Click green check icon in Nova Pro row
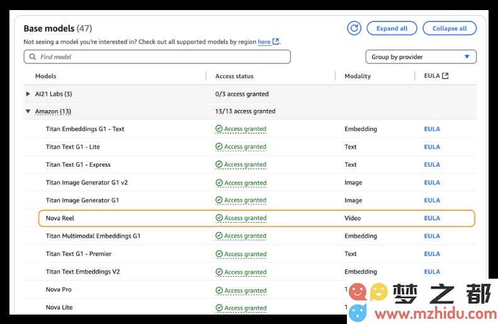This screenshot has height=324, width=498. click(x=219, y=290)
